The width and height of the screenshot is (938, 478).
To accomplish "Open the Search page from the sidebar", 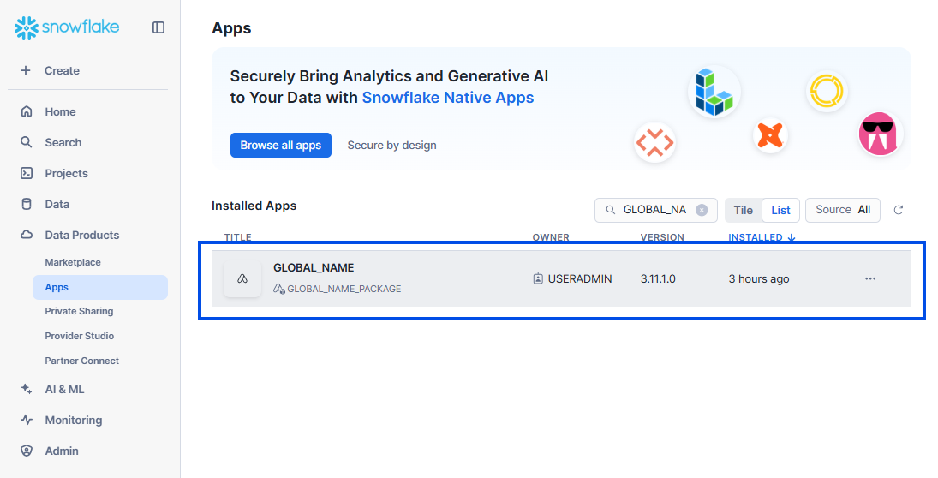I will tap(63, 142).
